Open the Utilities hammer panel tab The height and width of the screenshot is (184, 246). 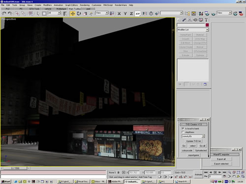click(x=206, y=20)
